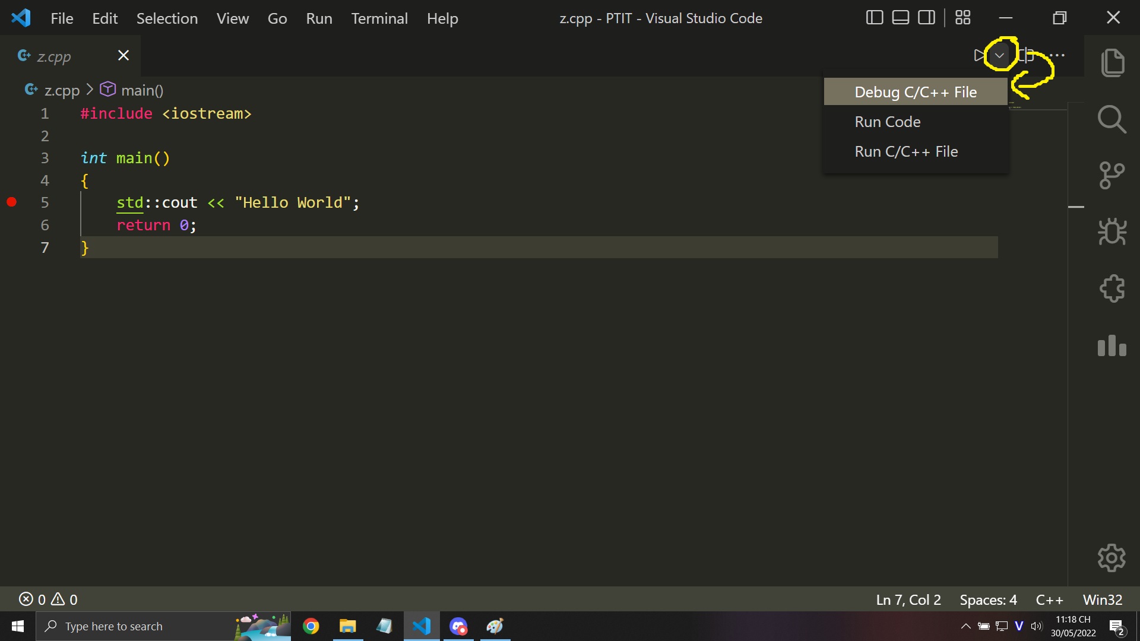Open the Run and Debug view
Viewport: 1140px width, 641px height.
[1112, 232]
